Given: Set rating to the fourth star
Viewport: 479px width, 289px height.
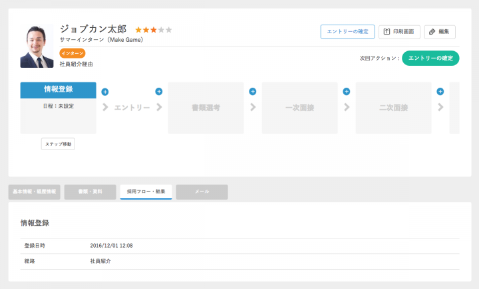Looking at the screenshot, I should (161, 30).
